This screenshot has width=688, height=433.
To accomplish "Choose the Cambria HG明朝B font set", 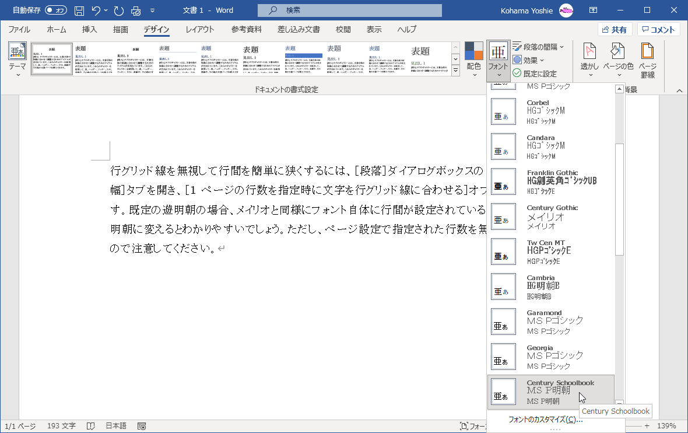I will click(x=550, y=287).
